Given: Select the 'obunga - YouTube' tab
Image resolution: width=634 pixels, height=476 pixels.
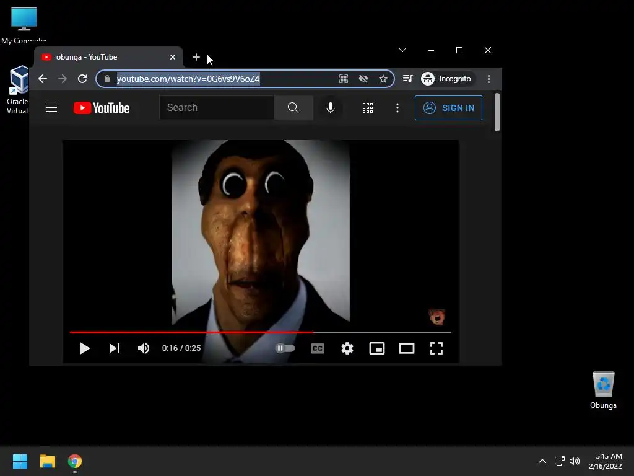Looking at the screenshot, I should [108, 57].
